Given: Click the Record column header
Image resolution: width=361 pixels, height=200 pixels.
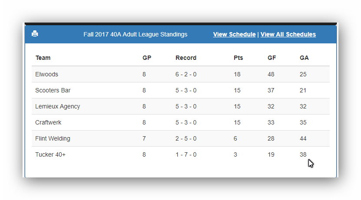Looking at the screenshot, I should pyautogui.click(x=186, y=58).
